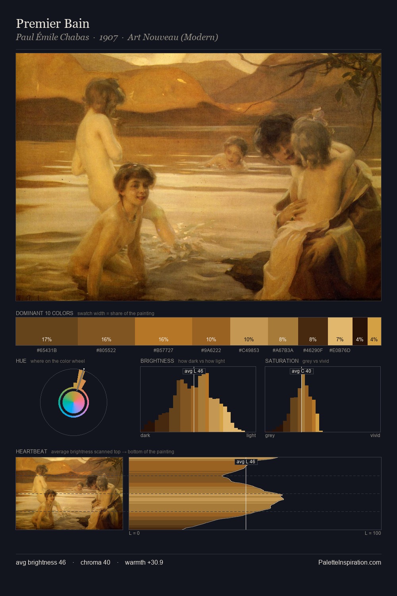The height and width of the screenshot is (596, 397).
Task: Click the avg C 40 saturation marker
Action: coord(302,371)
